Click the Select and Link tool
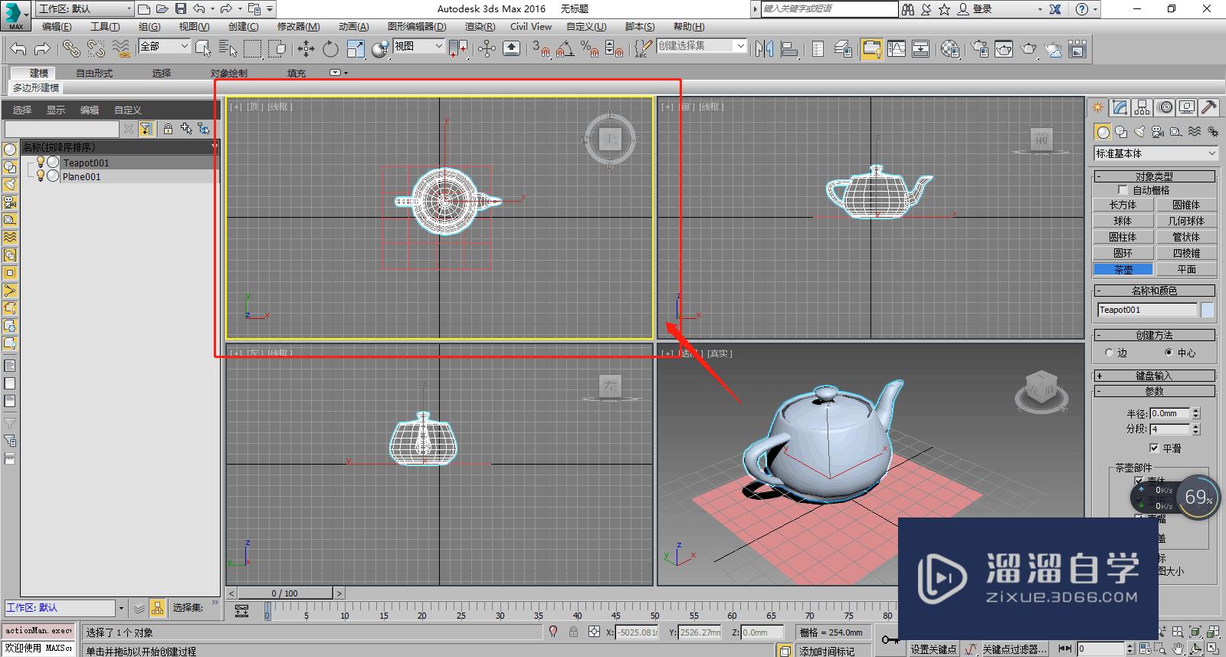Viewport: 1226px width, 657px height. coord(71,49)
